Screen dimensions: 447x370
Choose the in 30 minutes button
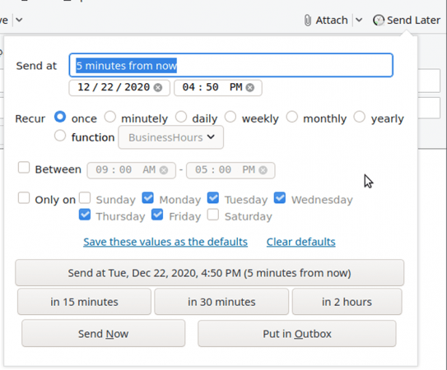[x=221, y=302]
